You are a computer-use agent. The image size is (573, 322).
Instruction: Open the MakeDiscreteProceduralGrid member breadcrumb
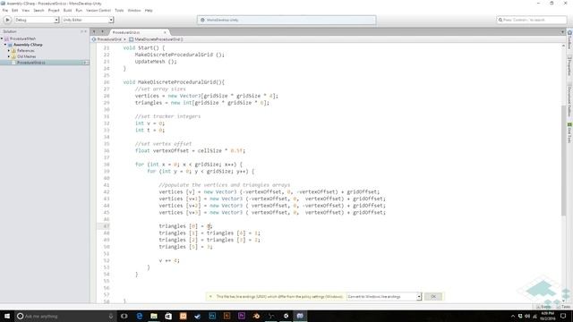pyautogui.click(x=156, y=39)
